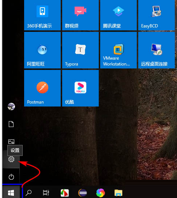Launch the EasyBCD tile
Image resolution: width=177 pixels, height=198 pixels.
[x=157, y=15]
